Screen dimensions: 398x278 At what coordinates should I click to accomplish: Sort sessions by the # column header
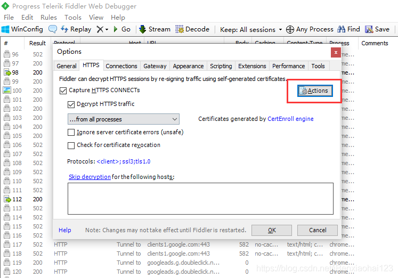click(12, 43)
